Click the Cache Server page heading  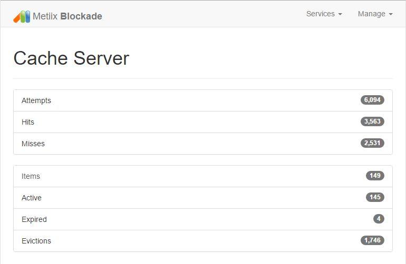point(71,58)
